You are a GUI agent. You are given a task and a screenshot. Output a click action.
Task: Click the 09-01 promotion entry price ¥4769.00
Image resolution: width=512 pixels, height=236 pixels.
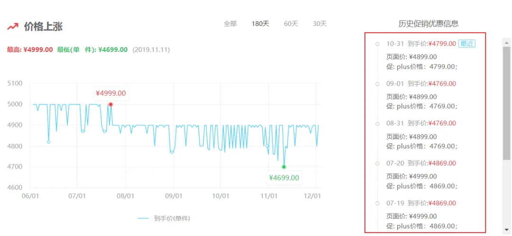(442, 84)
